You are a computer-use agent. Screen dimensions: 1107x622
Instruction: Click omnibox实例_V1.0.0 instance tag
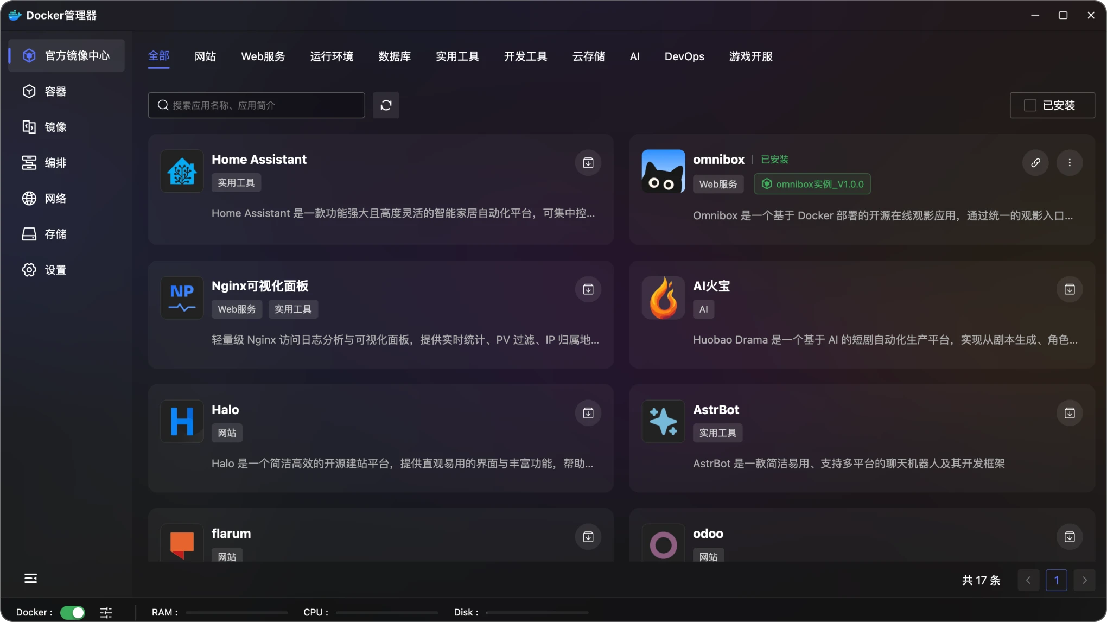(x=812, y=184)
